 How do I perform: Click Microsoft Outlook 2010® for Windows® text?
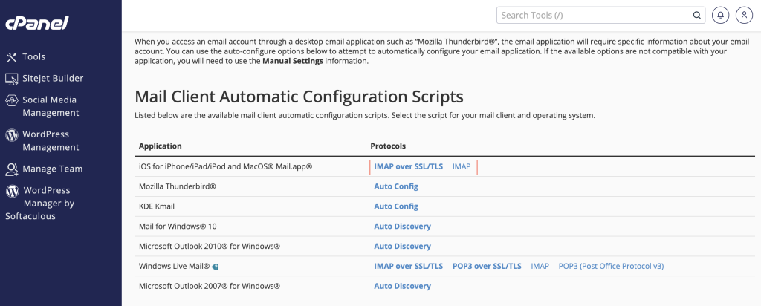[x=210, y=247]
